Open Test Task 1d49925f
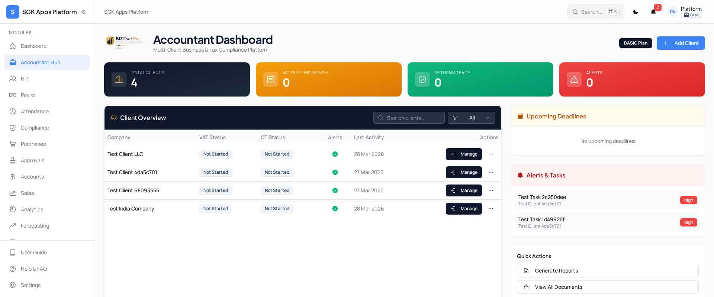This screenshot has width=714, height=297. point(608,222)
